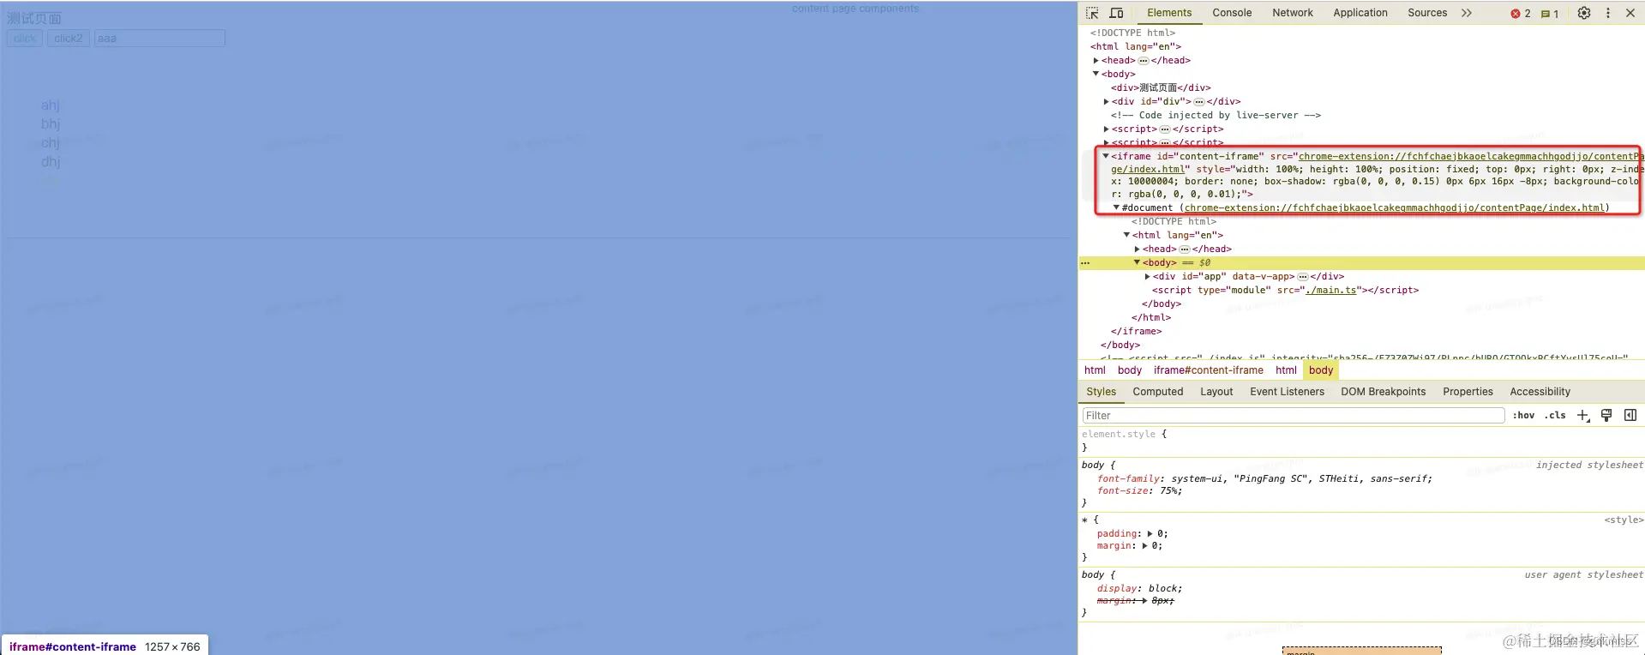1645x655 pixels.
Task: Toggle the computed styles sidebar icon
Action: click(x=1630, y=415)
